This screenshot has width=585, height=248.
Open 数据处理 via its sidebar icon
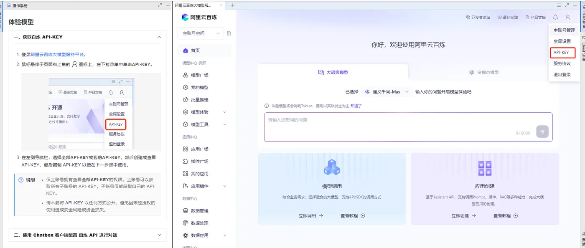coord(186,223)
